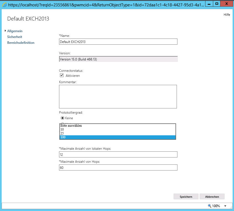Click the Protokolliergrad label
This screenshot has height=211, width=234.
pyautogui.click(x=71, y=113)
